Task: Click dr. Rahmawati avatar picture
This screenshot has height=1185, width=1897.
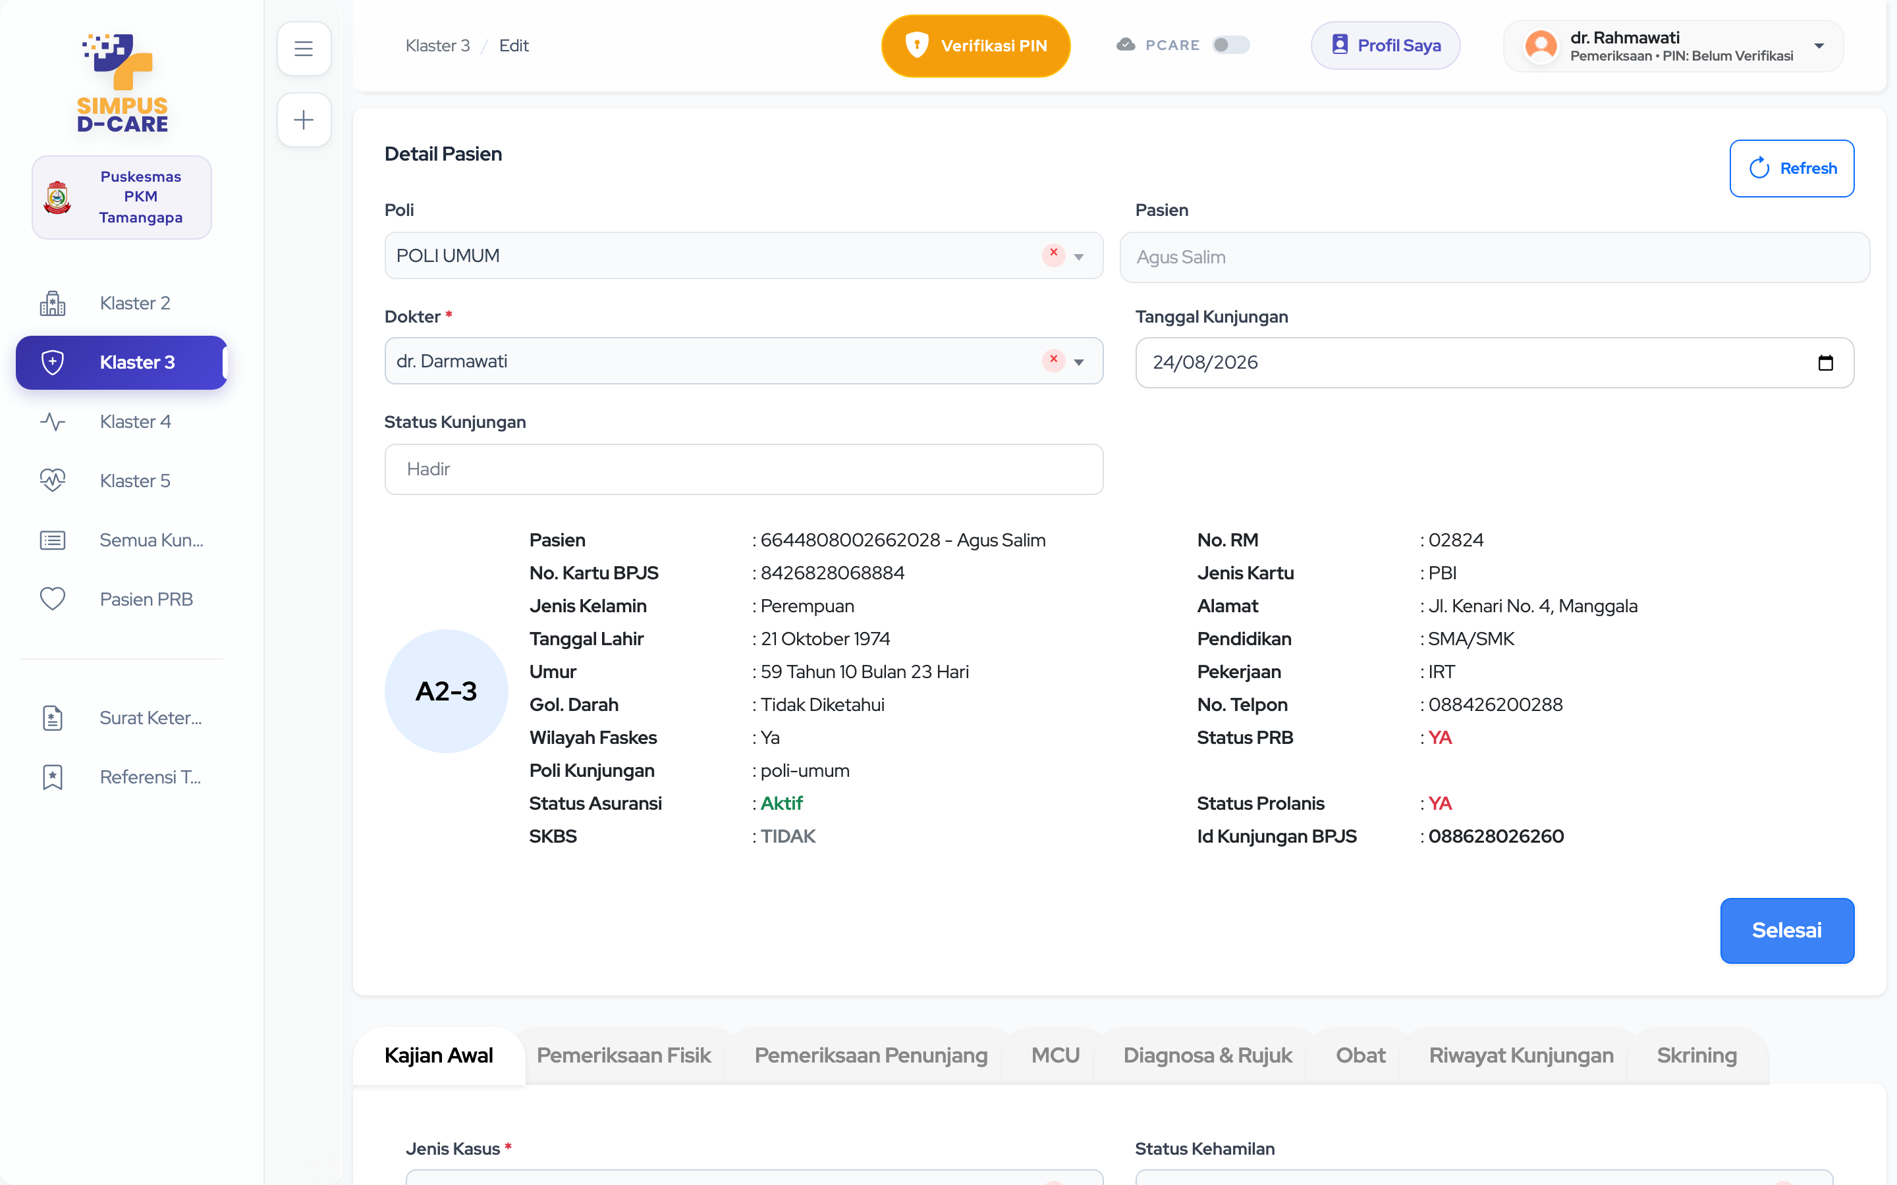Action: pyautogui.click(x=1541, y=46)
